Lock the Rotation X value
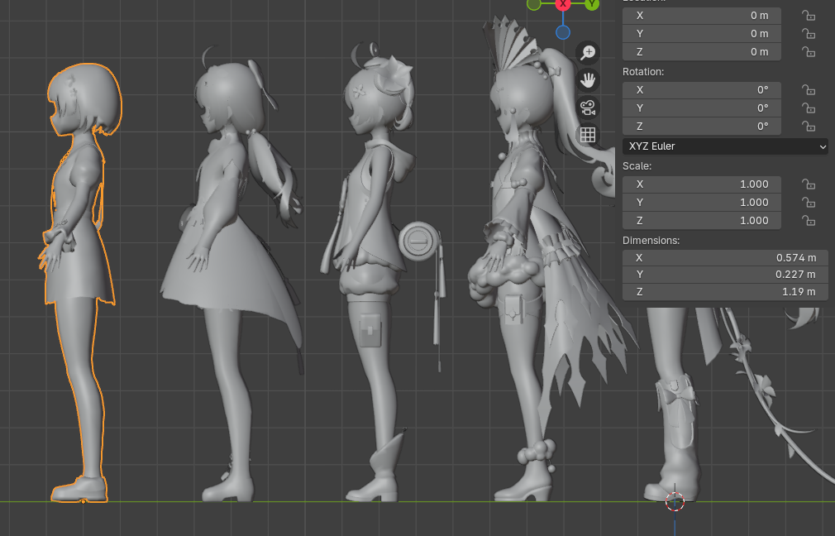The width and height of the screenshot is (835, 536). click(809, 90)
